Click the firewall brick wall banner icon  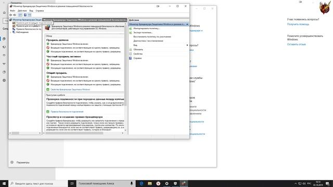point(47,28)
